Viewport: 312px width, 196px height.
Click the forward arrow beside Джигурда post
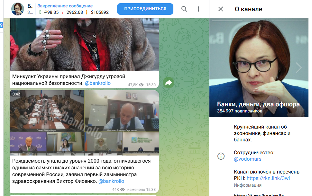point(169,83)
